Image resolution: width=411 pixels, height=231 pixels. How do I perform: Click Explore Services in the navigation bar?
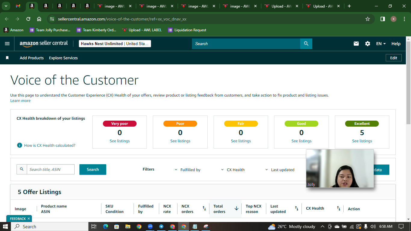point(63,58)
